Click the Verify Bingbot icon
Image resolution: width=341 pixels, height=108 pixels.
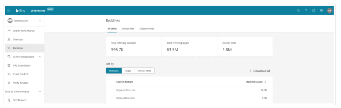click(9, 83)
